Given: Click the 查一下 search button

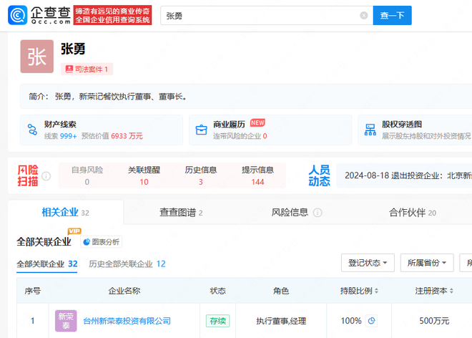Looking at the screenshot, I should [392, 15].
